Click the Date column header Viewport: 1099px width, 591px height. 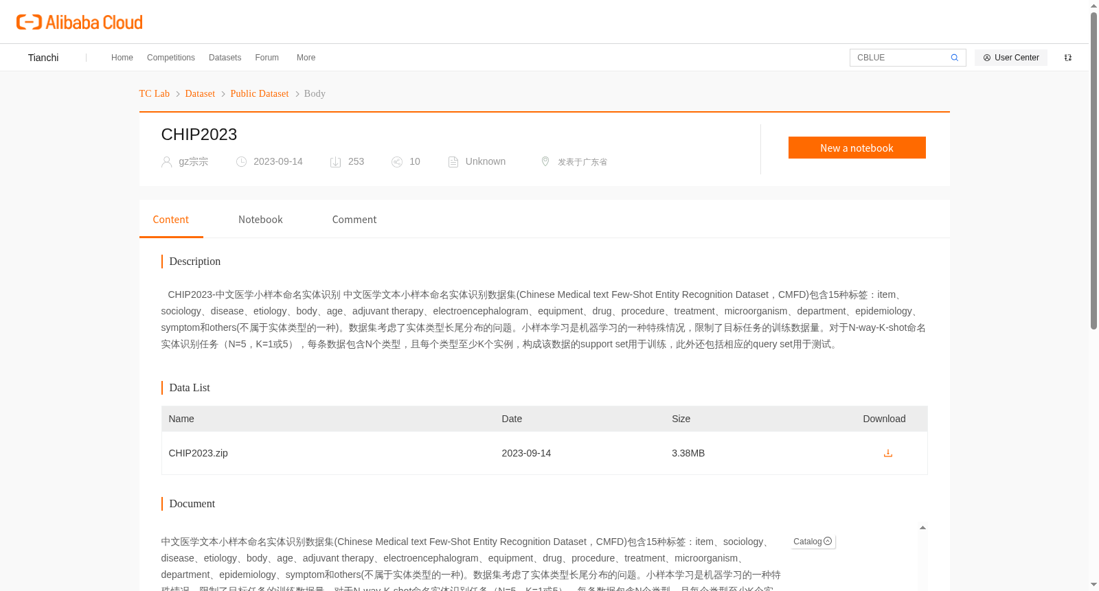(512, 419)
